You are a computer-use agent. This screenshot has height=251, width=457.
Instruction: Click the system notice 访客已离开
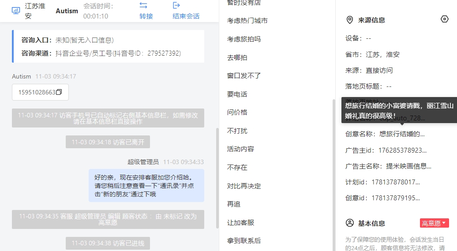tap(108, 142)
